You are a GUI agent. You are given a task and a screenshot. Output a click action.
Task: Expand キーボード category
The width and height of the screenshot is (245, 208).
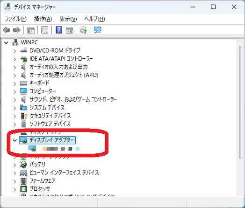click(x=14, y=83)
